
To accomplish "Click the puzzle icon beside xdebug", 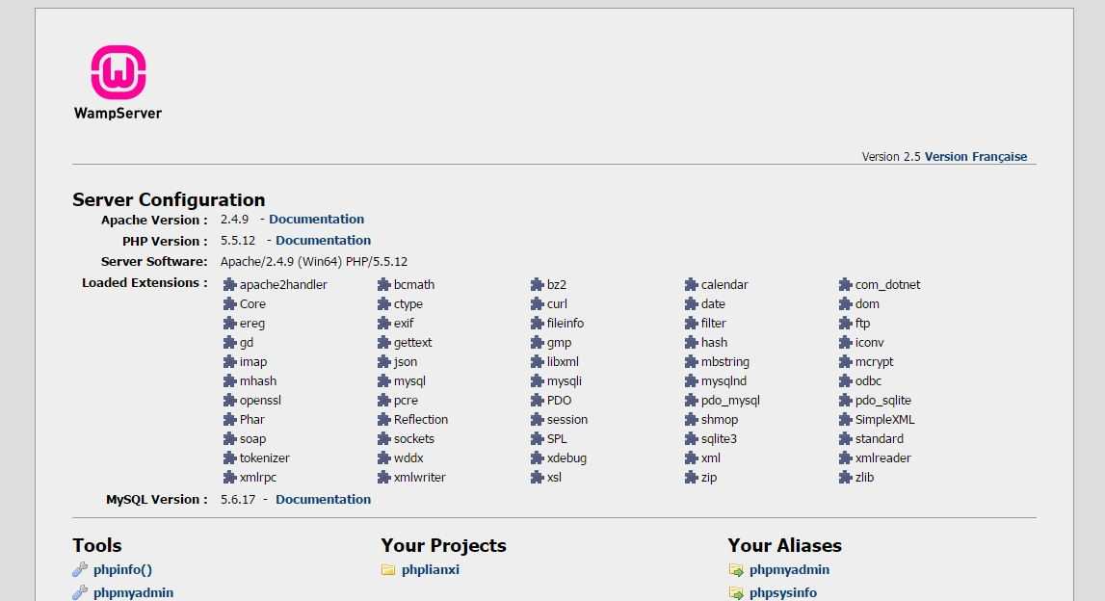I will (x=537, y=457).
